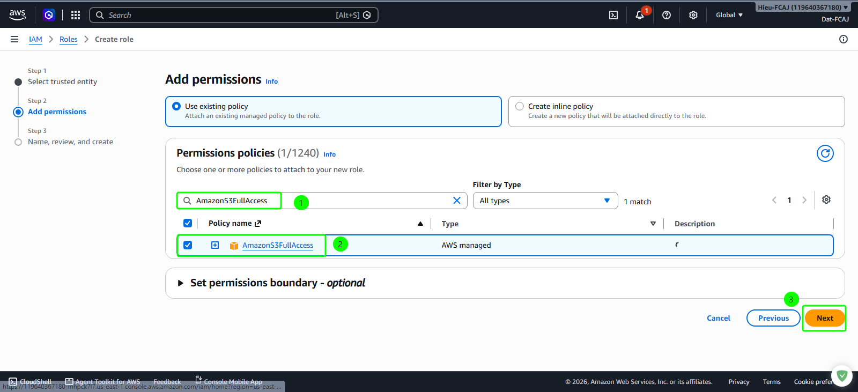This screenshot has height=392, width=858.
Task: Click the purple pinned service icon
Action: tap(49, 15)
